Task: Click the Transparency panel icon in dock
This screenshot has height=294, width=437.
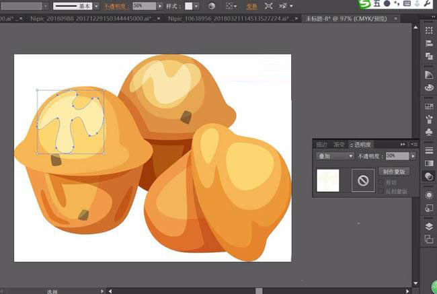Action: 429,176
